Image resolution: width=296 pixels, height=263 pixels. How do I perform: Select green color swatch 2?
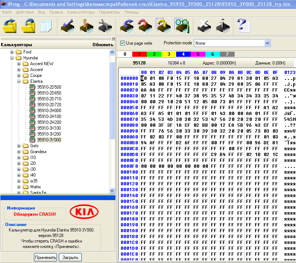[x=154, y=54]
